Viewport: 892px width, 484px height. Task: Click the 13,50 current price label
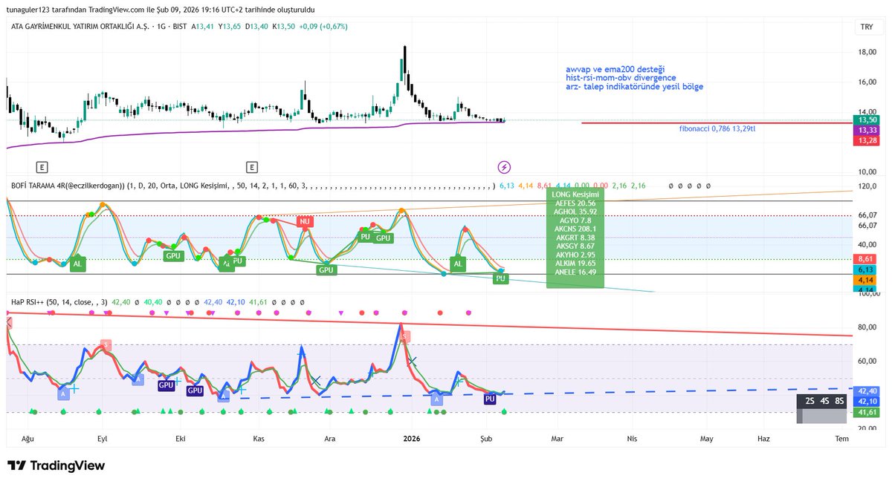pyautogui.click(x=867, y=120)
